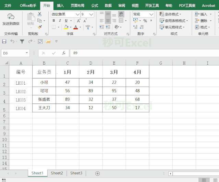Viewport: 219px width, 182px height.
Task: Toggle Bold formatting
Action: 54,21
